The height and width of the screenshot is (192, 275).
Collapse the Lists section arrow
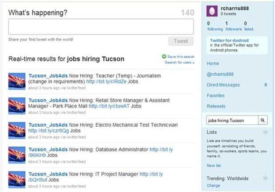265,132
